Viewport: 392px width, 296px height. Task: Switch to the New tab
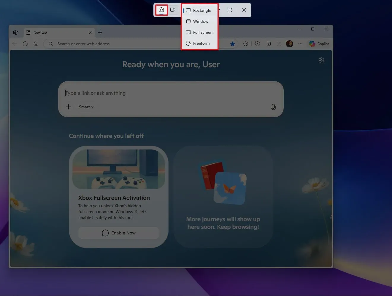40,32
